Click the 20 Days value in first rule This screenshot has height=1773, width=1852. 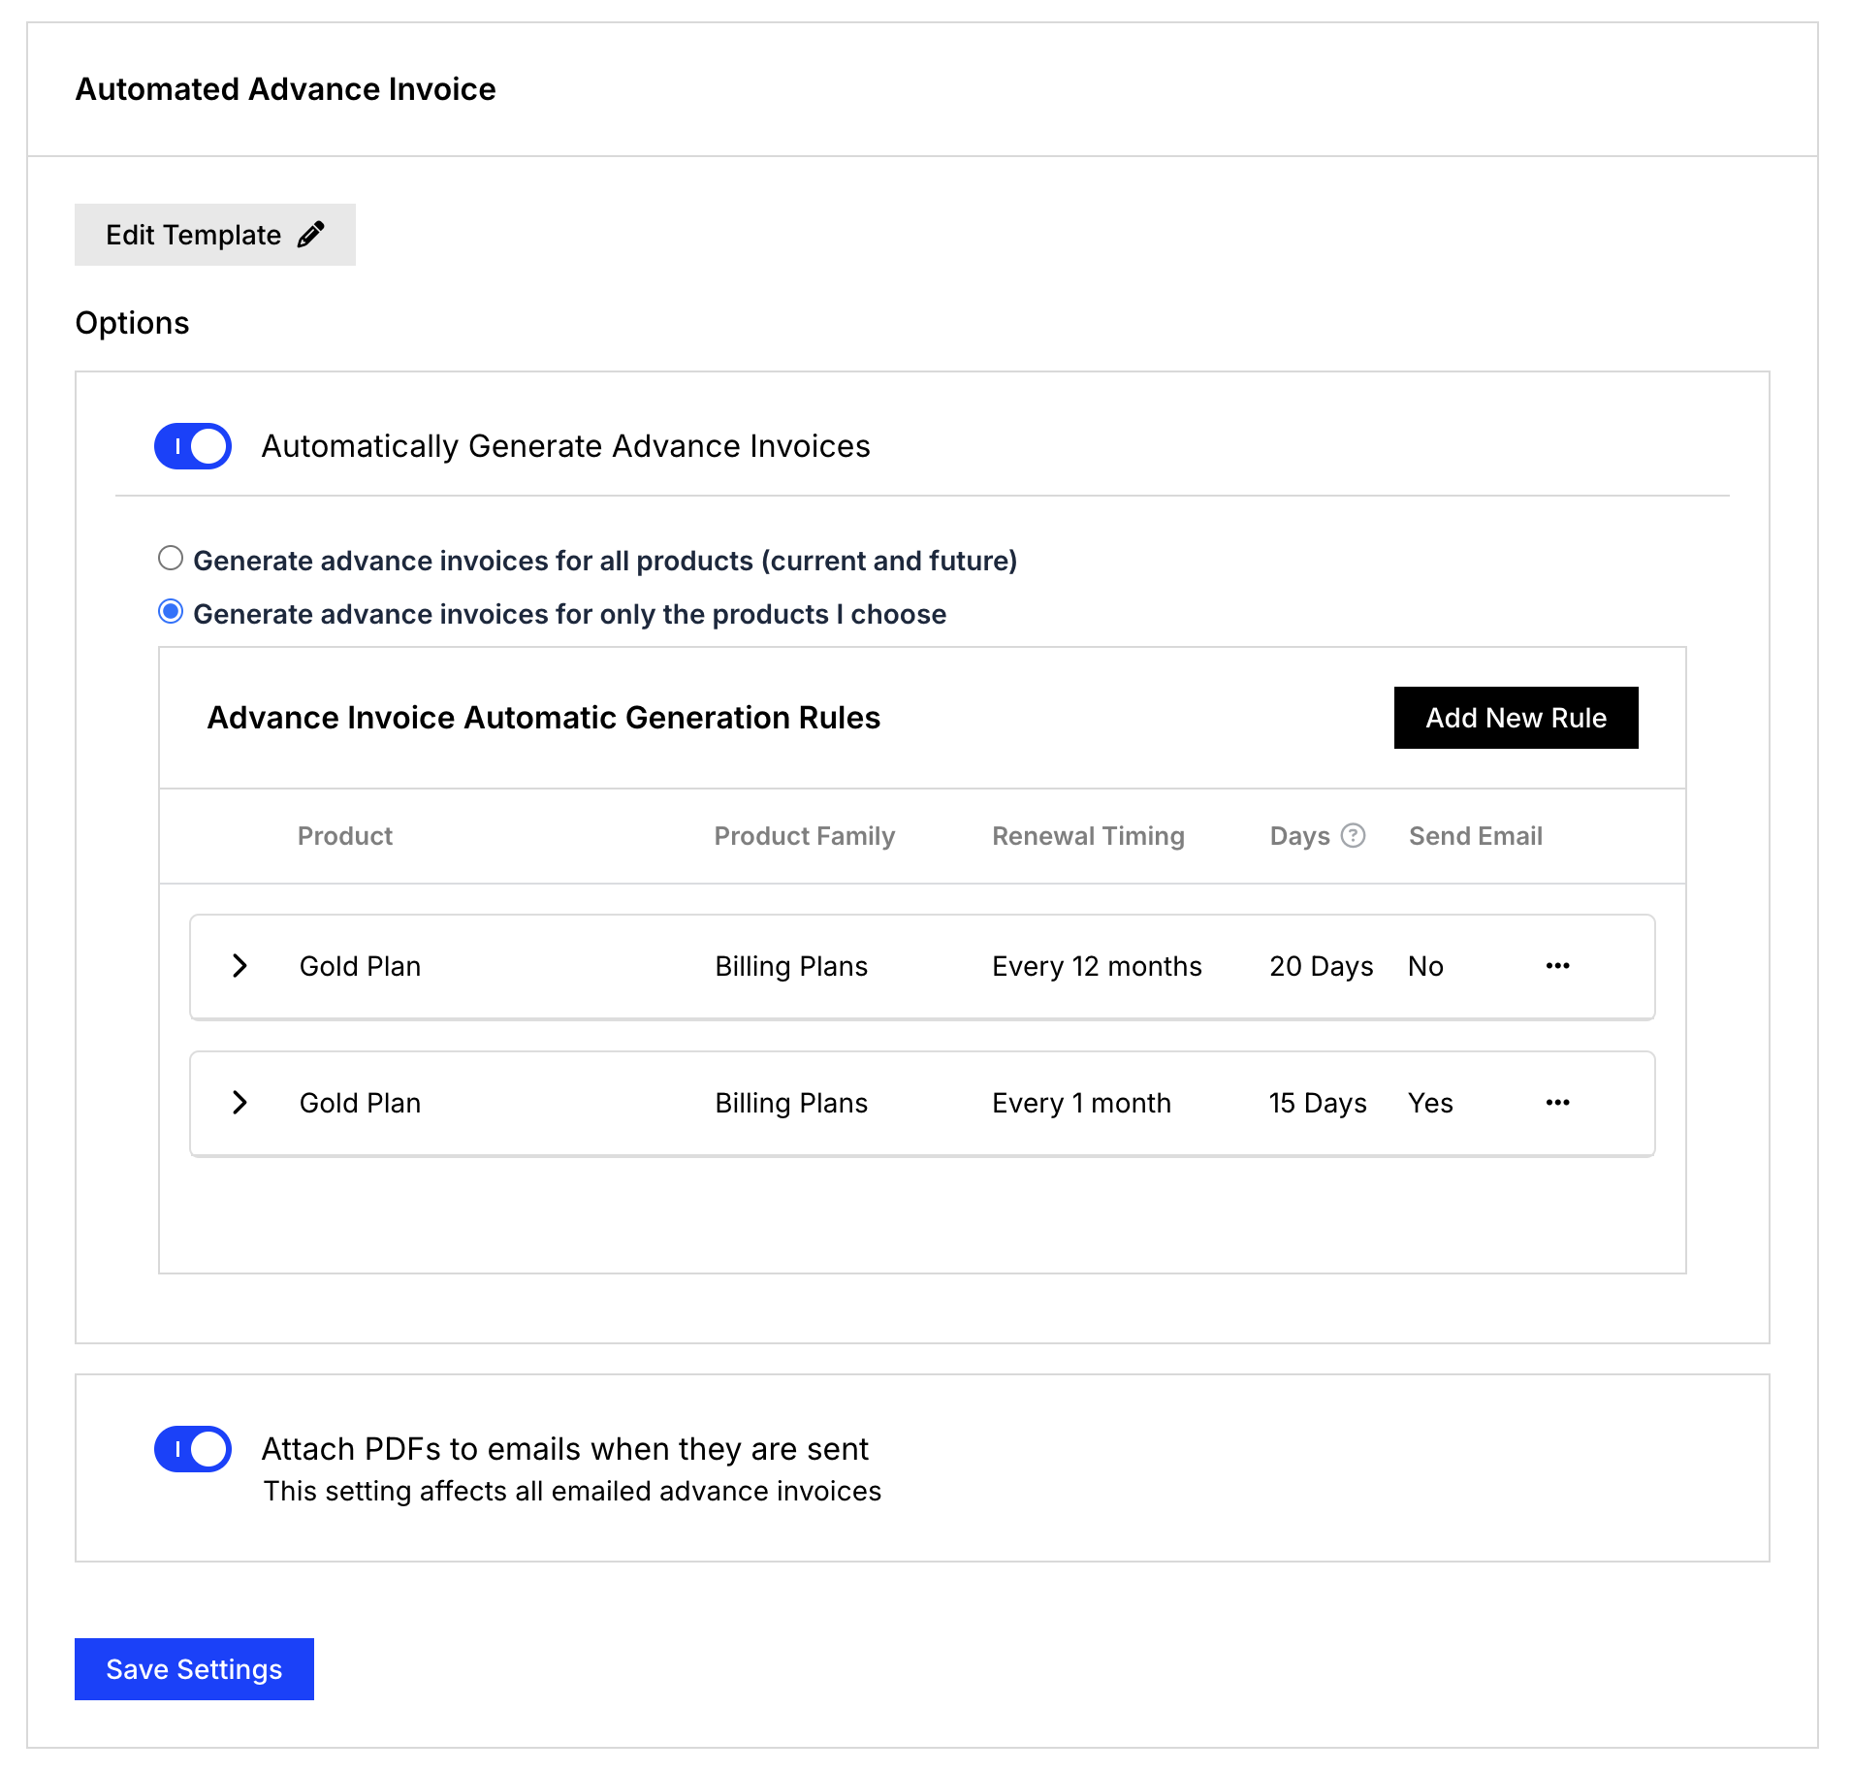pos(1321,966)
